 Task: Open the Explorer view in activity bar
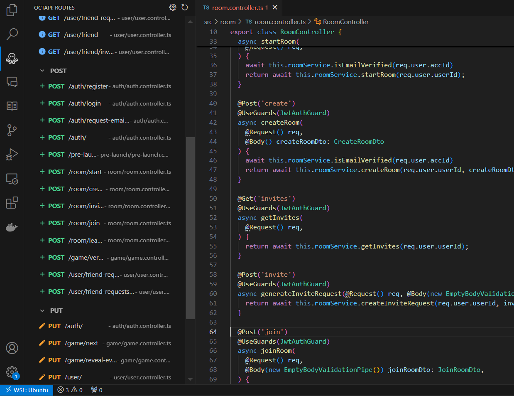(12, 10)
